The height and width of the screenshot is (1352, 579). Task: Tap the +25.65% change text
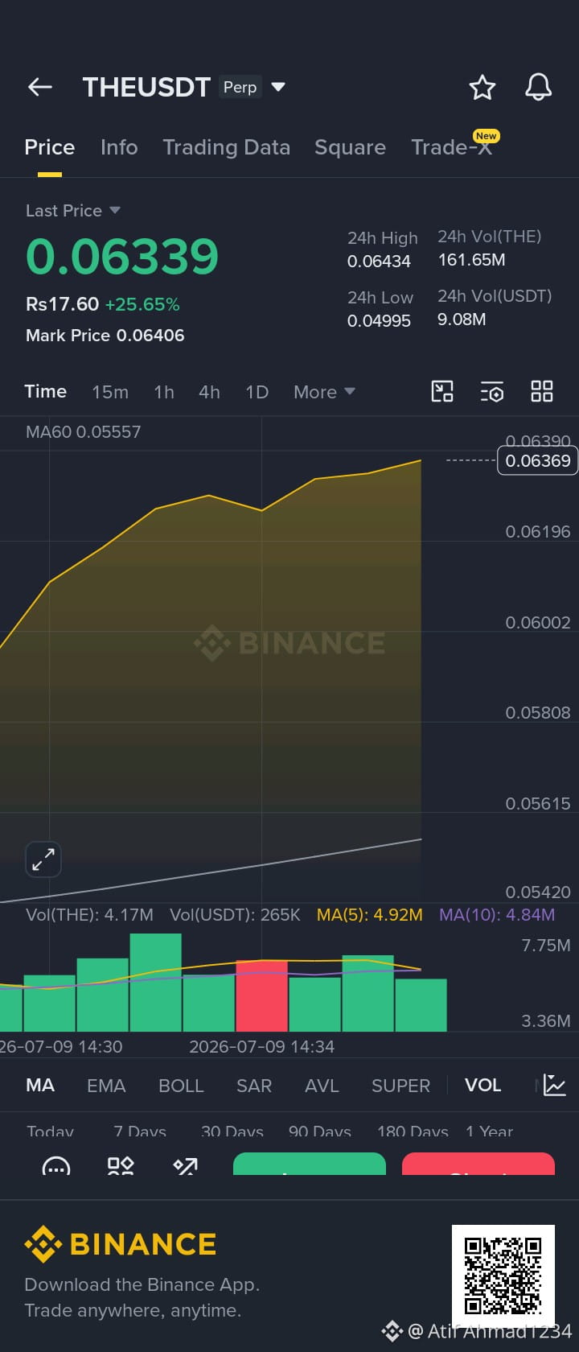142,304
